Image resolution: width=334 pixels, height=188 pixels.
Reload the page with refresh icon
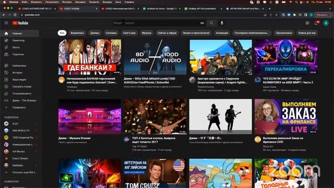(x=15, y=15)
